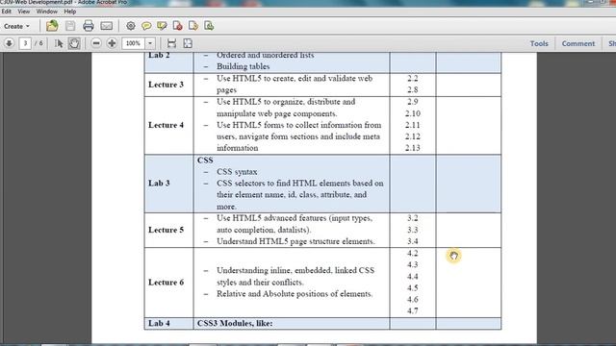This screenshot has width=616, height=346.
Task: Open the Comment pane
Action: coord(577,43)
